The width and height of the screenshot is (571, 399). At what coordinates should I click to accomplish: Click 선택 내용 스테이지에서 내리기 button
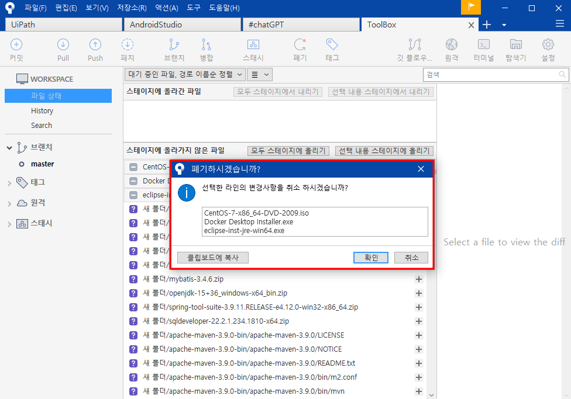(x=380, y=92)
